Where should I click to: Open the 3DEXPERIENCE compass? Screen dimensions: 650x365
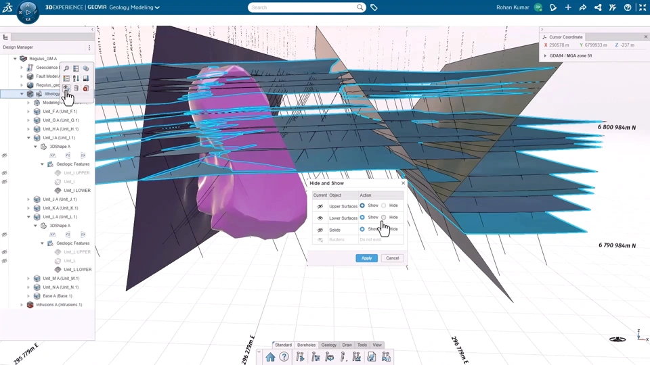(x=28, y=12)
